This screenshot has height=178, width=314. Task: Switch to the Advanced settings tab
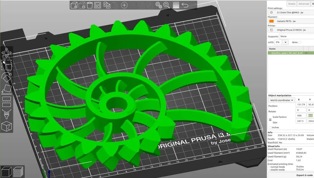click(x=304, y=4)
